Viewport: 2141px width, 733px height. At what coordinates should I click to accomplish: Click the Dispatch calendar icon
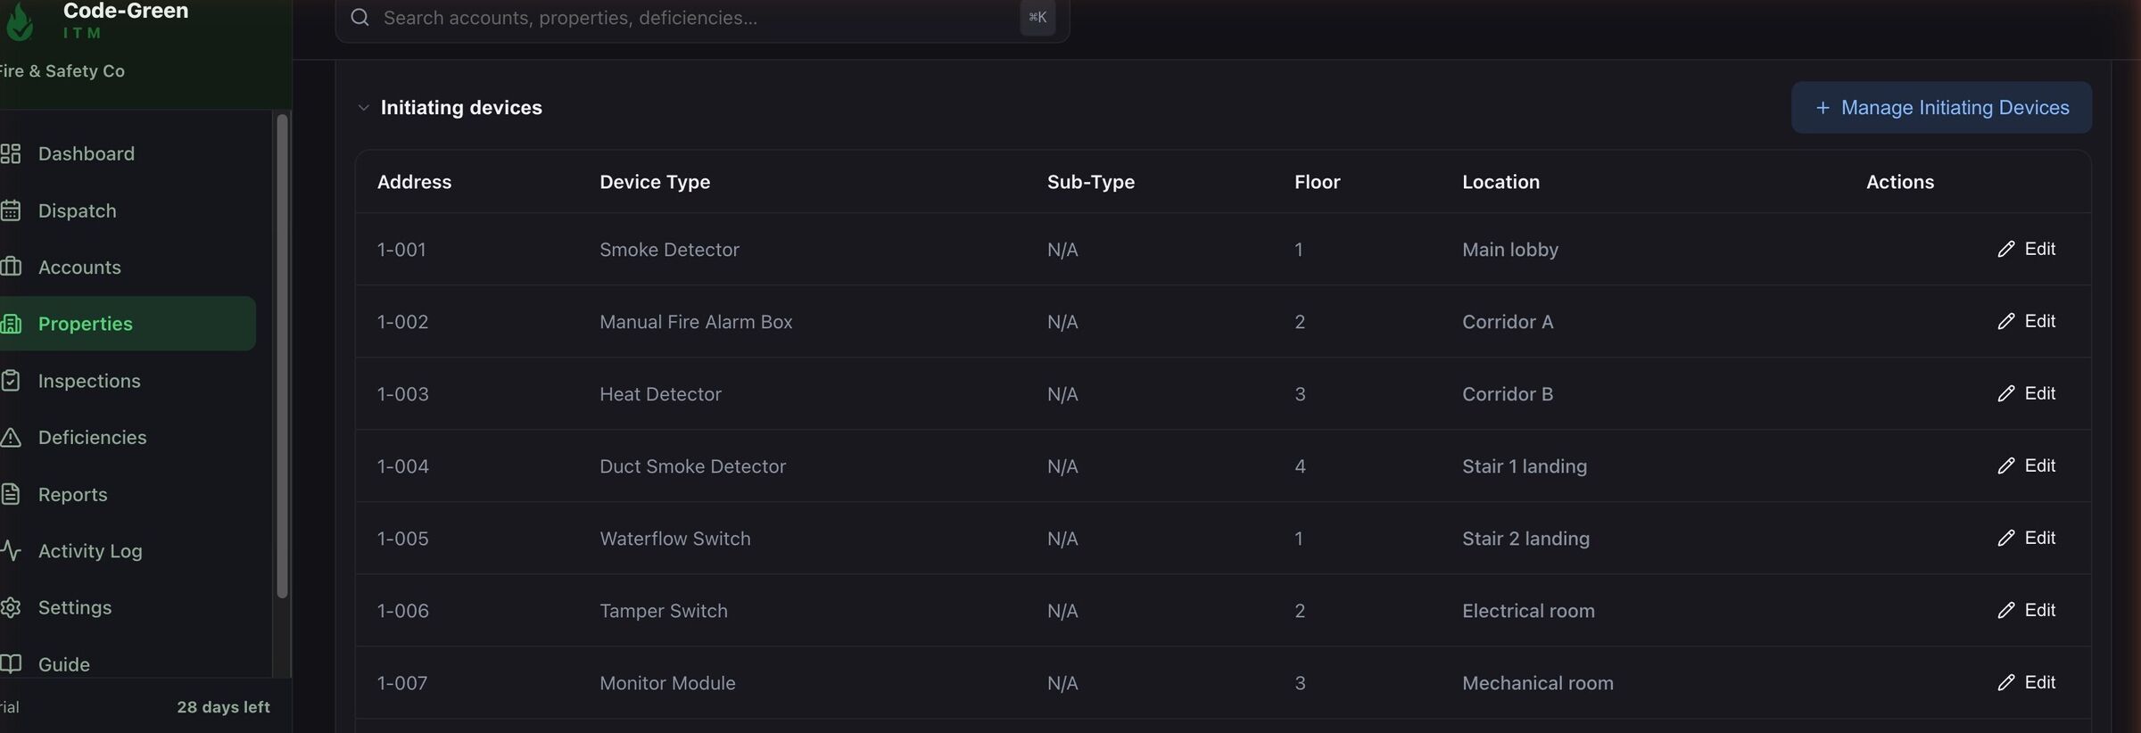click(11, 210)
